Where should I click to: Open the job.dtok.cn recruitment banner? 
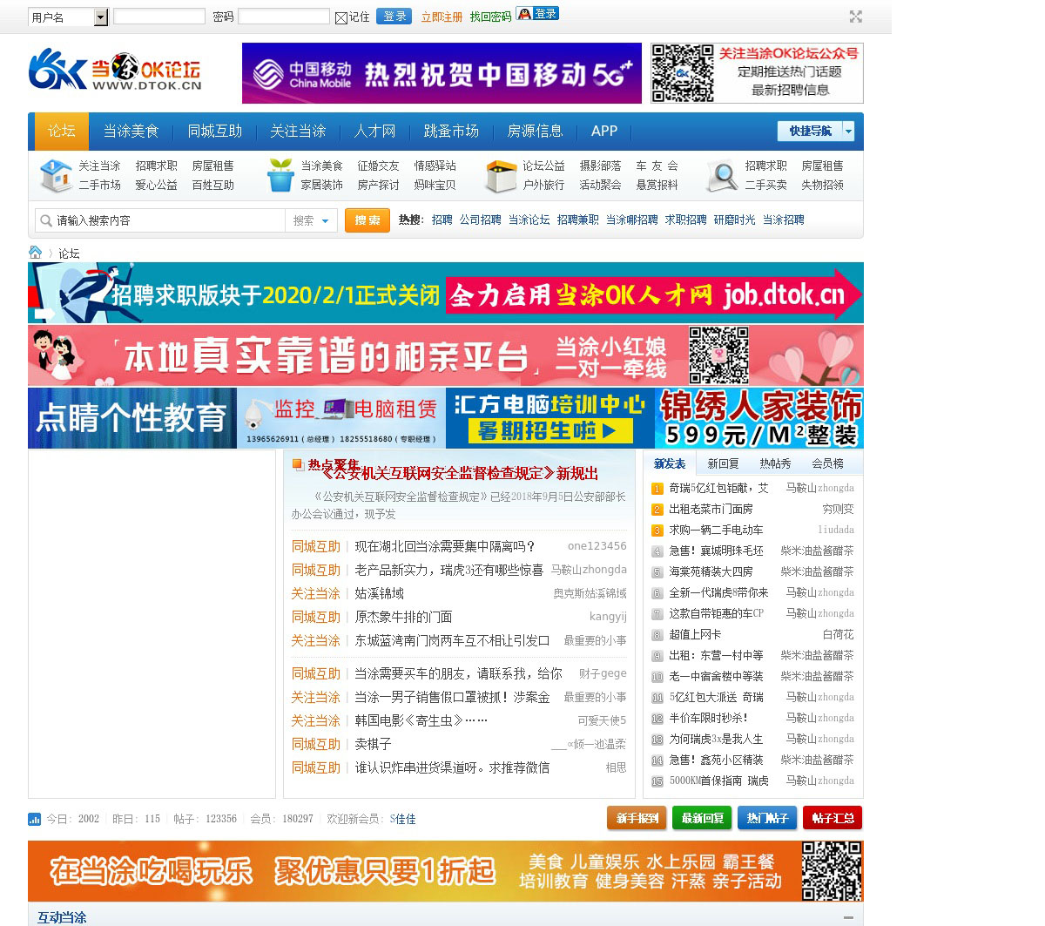tap(446, 293)
